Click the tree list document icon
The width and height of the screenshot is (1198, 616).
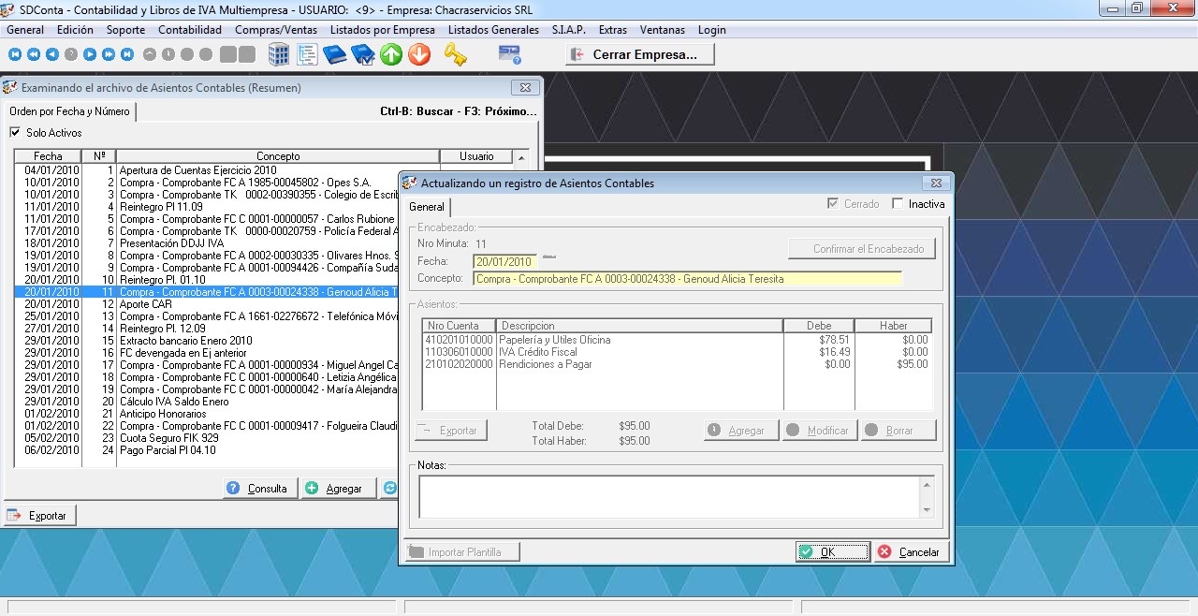tap(307, 54)
